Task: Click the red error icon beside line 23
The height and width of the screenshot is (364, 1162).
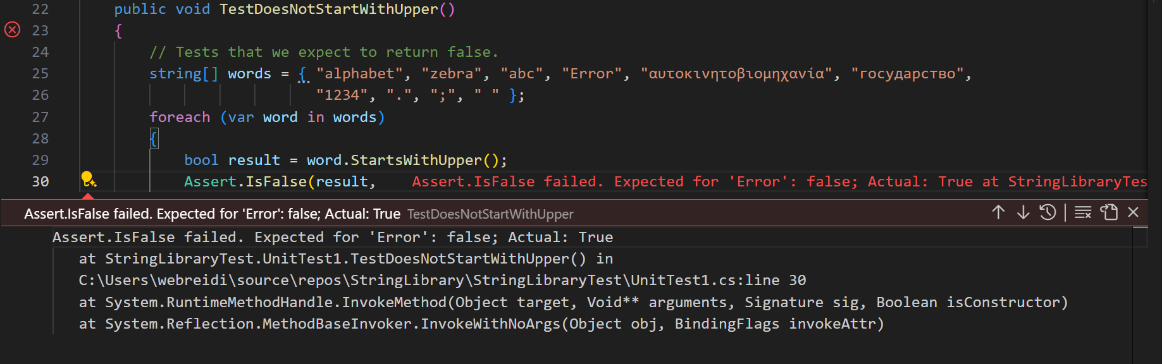Action: 11,30
